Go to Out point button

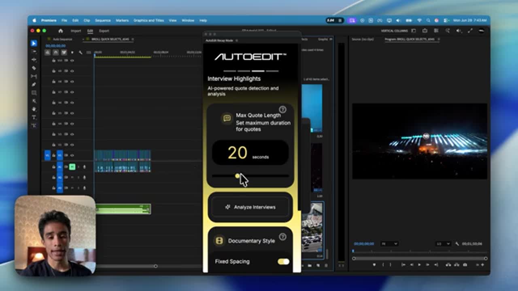pos(436,265)
